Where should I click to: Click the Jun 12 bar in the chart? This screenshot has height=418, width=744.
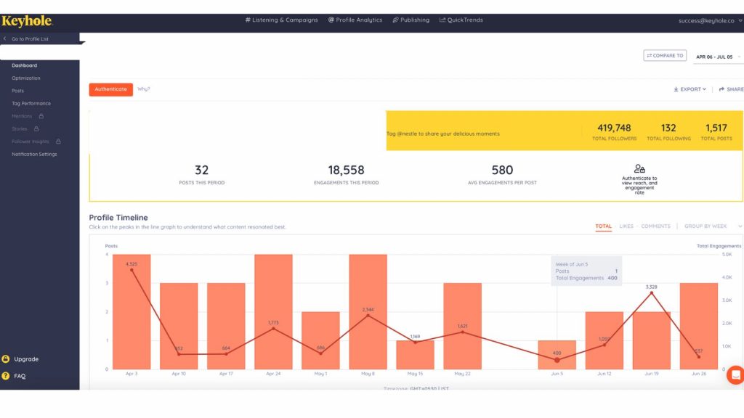pyautogui.click(x=604, y=340)
